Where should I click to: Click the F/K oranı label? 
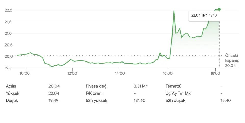pos(94,93)
